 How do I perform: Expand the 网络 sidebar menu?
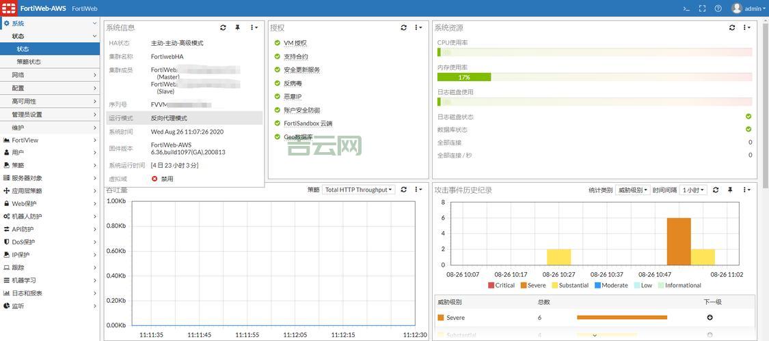coord(49,75)
